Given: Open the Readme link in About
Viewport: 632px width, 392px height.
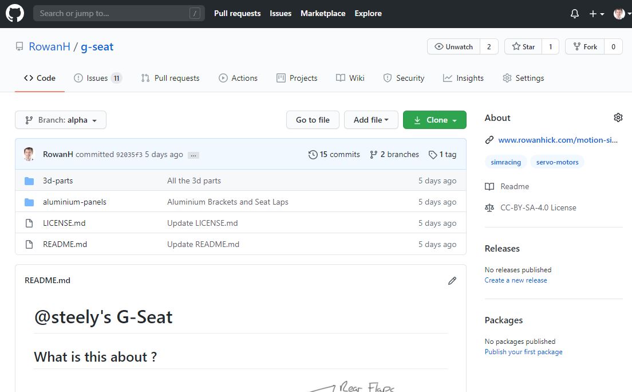Looking at the screenshot, I should point(515,186).
